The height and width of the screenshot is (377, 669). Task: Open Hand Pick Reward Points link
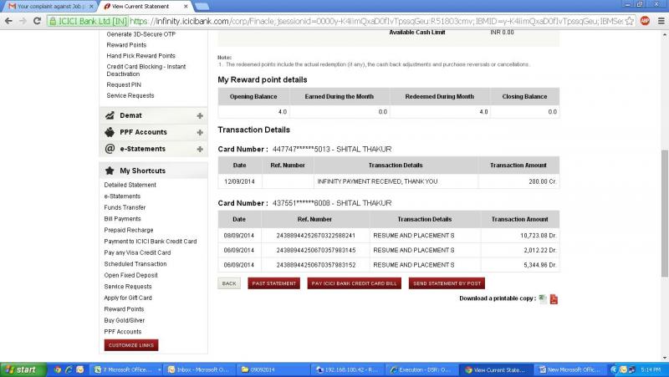click(140, 55)
